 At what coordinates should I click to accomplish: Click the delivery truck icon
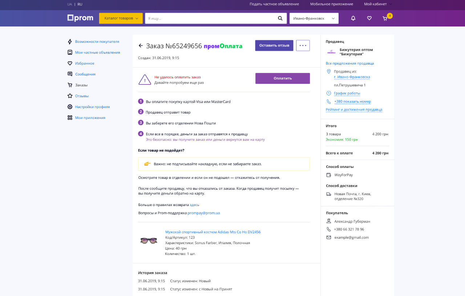(329, 194)
